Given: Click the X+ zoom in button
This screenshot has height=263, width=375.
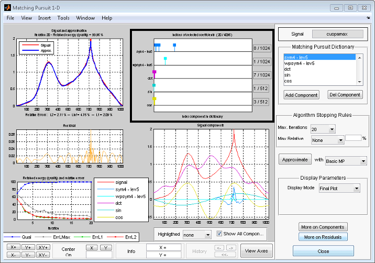Looking at the screenshot, I should tap(13, 247).
